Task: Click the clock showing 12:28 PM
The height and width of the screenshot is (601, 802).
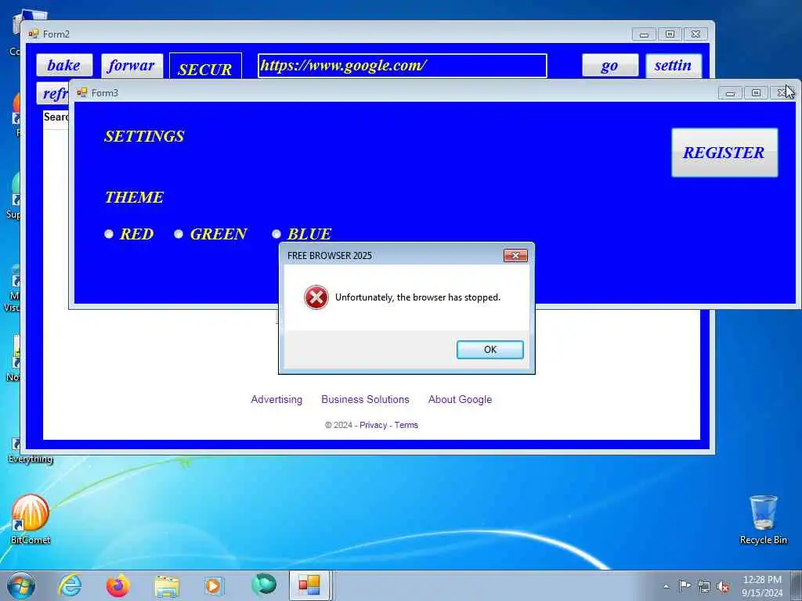Action: point(762,585)
